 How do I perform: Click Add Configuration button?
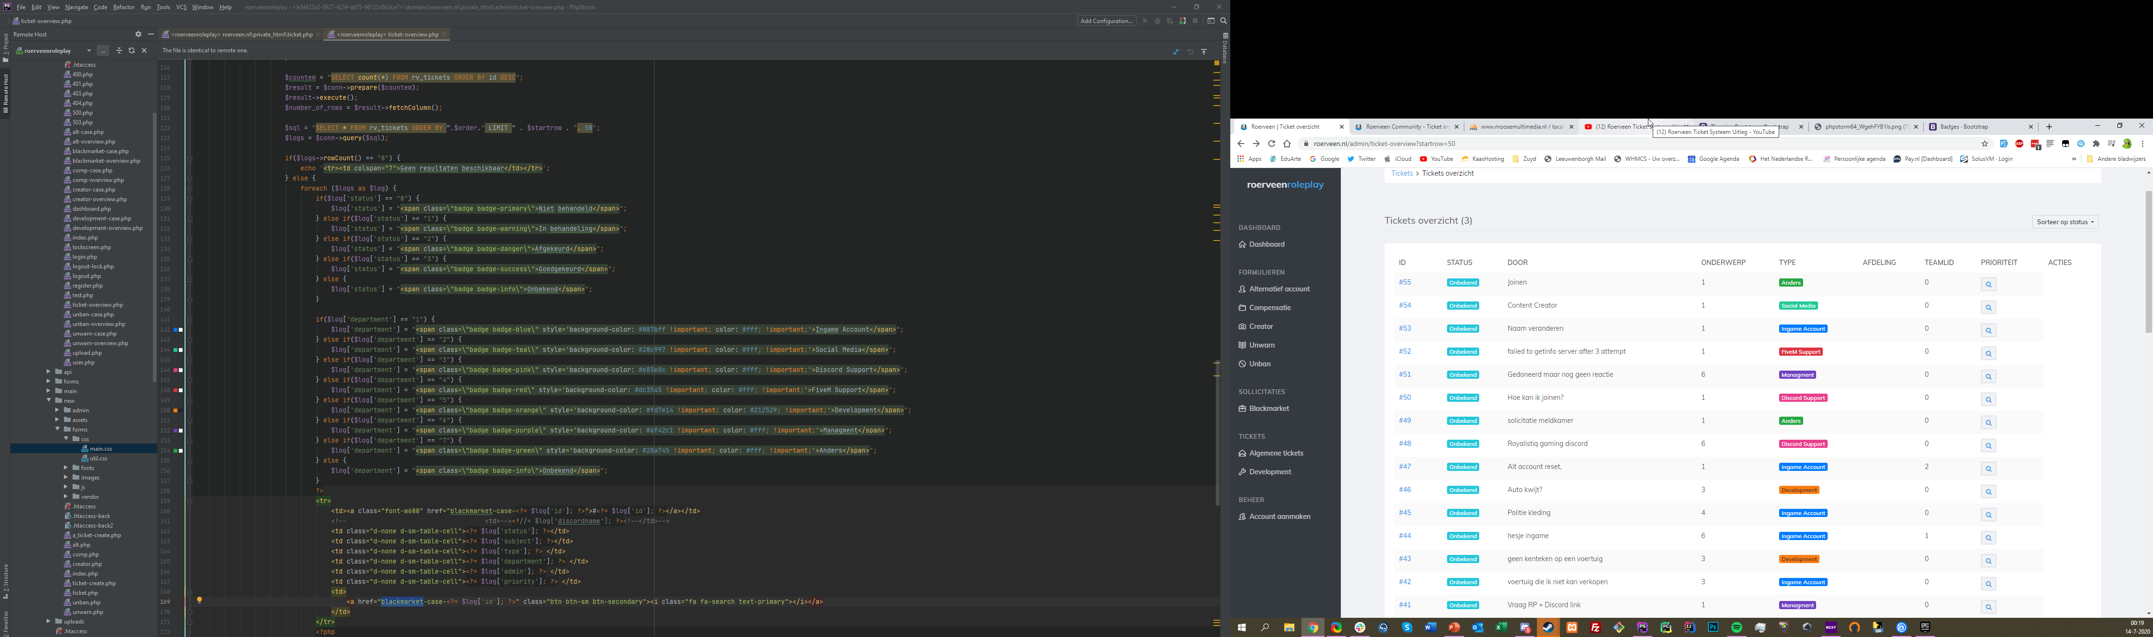click(1106, 21)
